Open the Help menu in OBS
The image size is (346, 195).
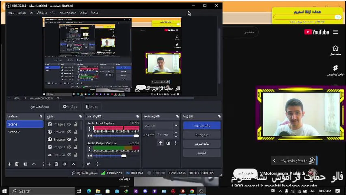pos(94,12)
